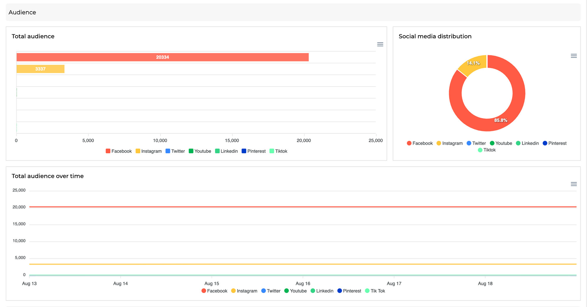Viewport: 587px width, 307px height.
Task: Toggle Tik Tok in over-time chart legend
Action: tap(375, 291)
